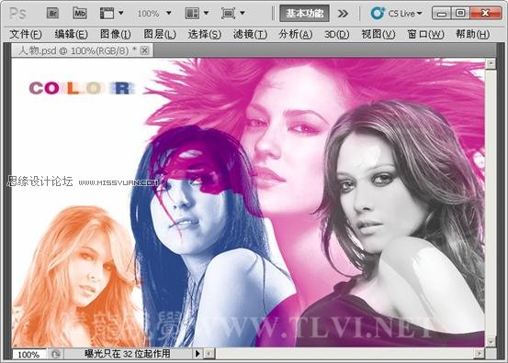The image size is (508, 363).
Task: Open the View Extras dropdown arrow
Action: (x=121, y=13)
